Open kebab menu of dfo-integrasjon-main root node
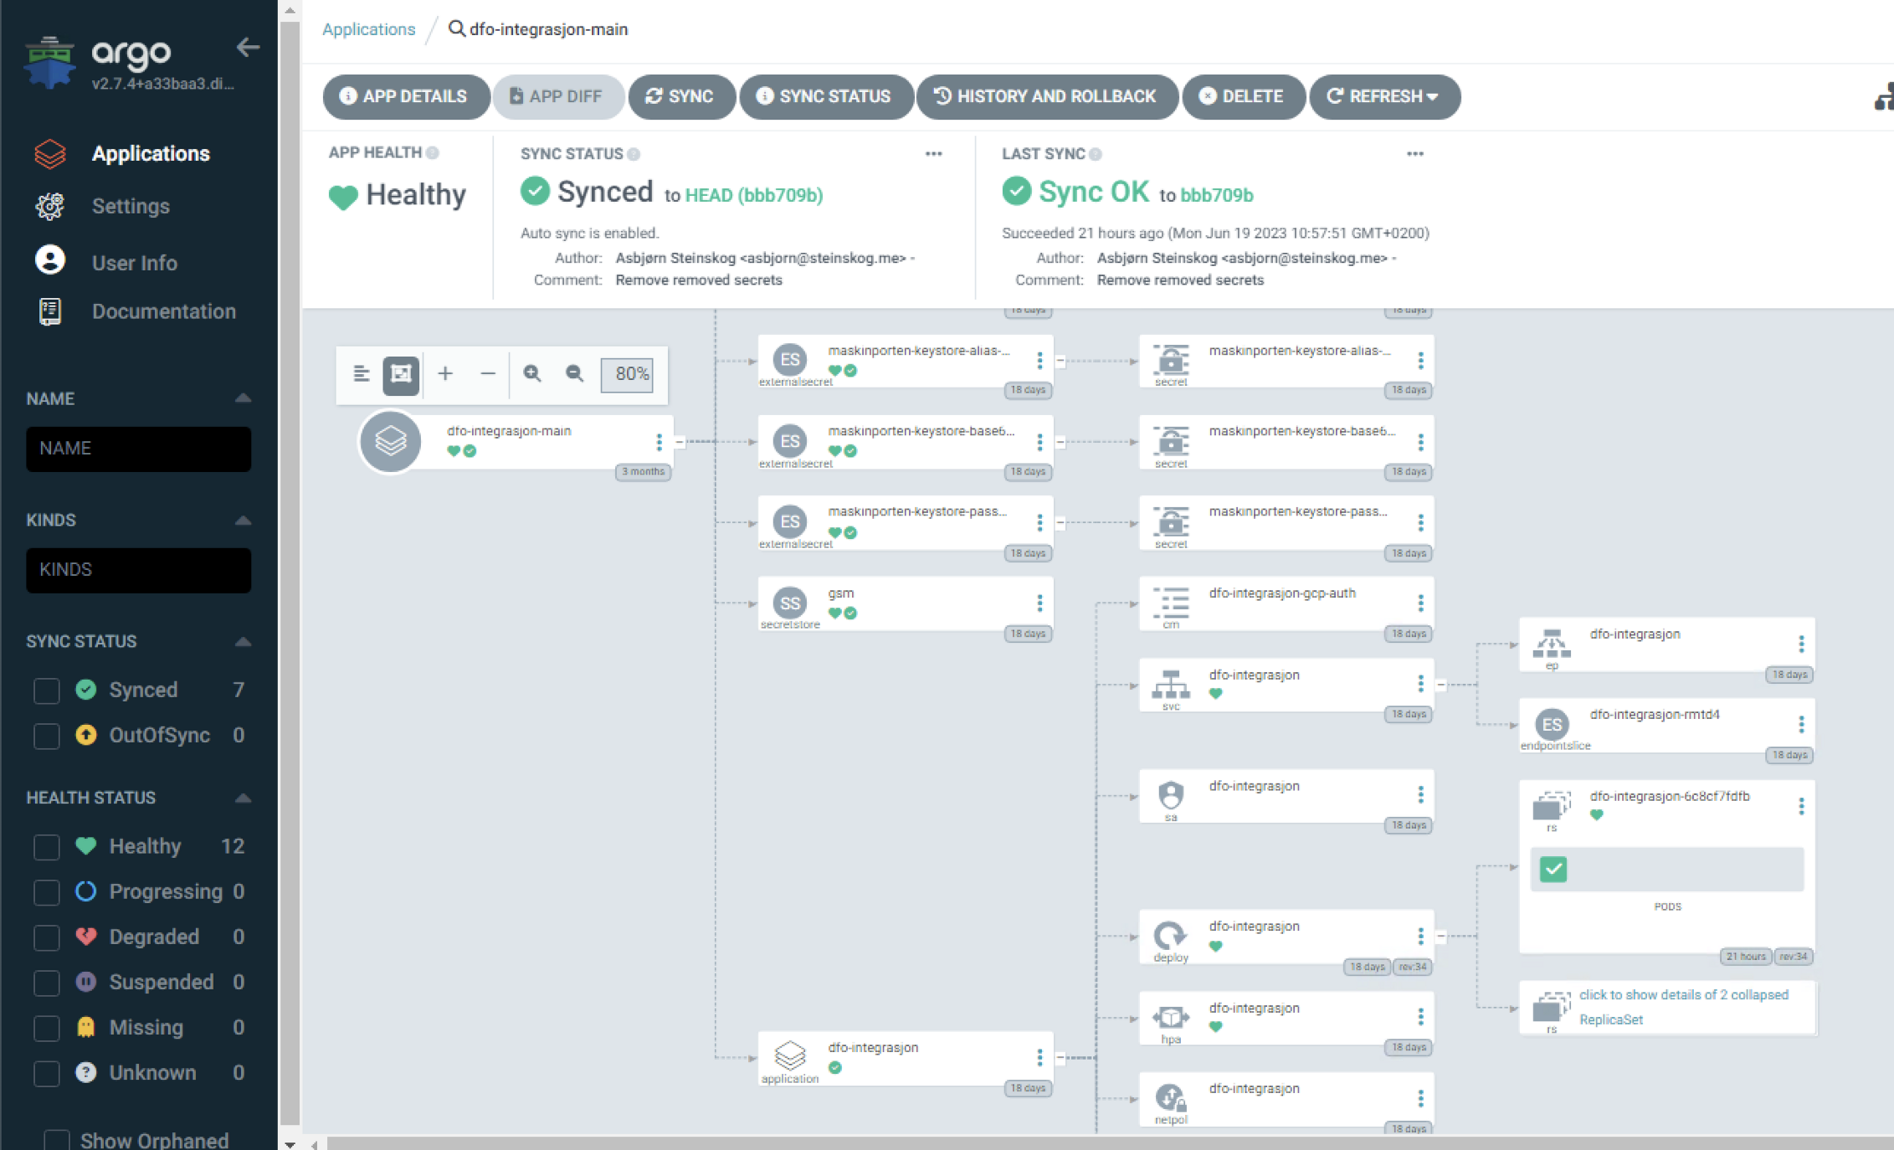 click(x=659, y=441)
